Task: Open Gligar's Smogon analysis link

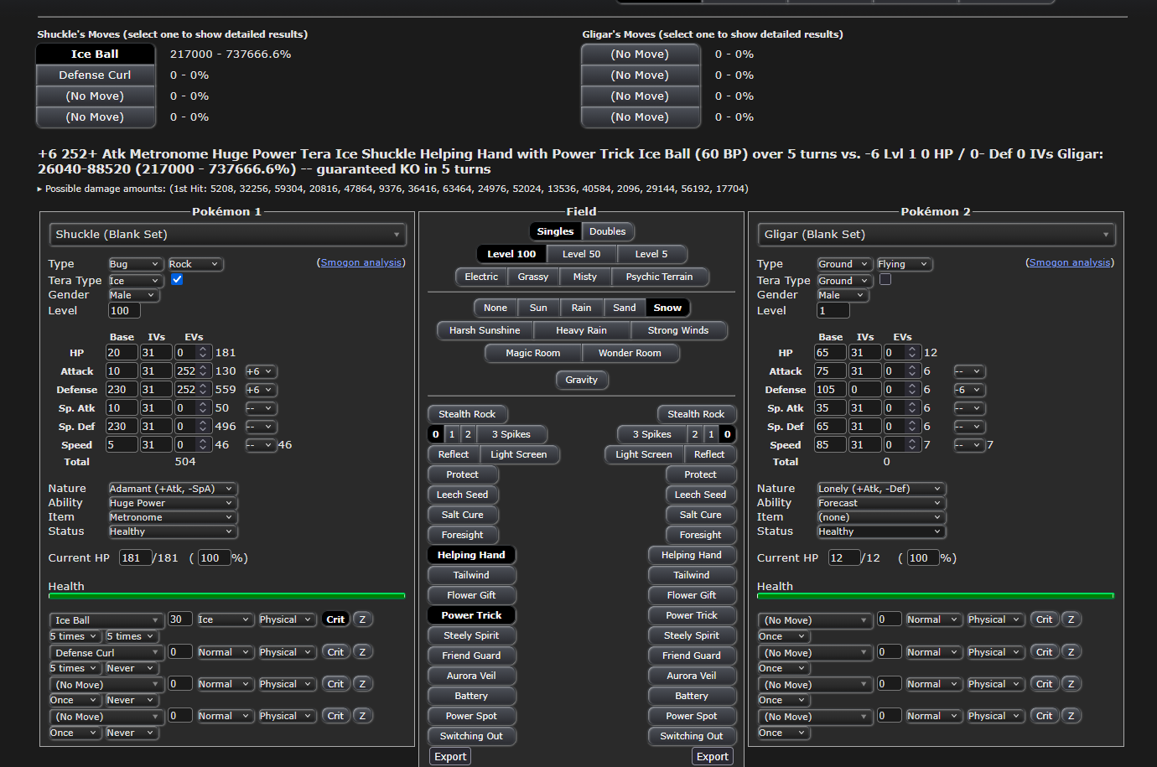Action: point(1069,262)
